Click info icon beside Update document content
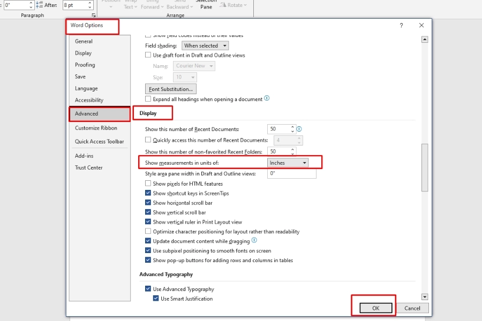 click(254, 241)
